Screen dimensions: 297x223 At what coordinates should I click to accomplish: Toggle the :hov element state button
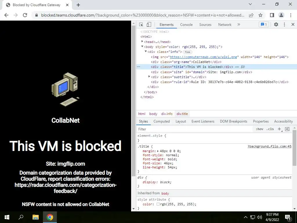(x=260, y=129)
